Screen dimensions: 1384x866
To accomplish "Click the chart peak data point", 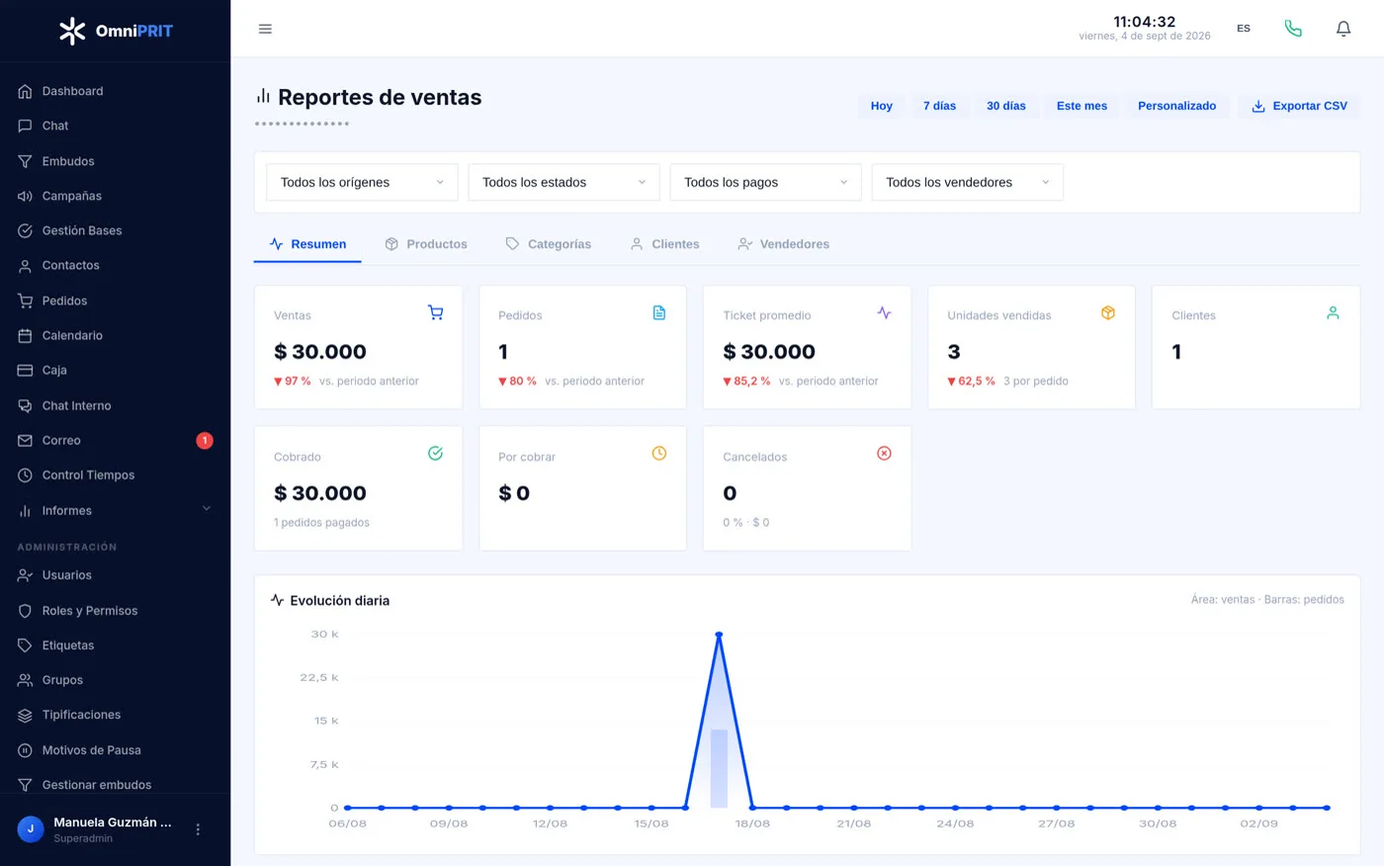I will tap(719, 635).
